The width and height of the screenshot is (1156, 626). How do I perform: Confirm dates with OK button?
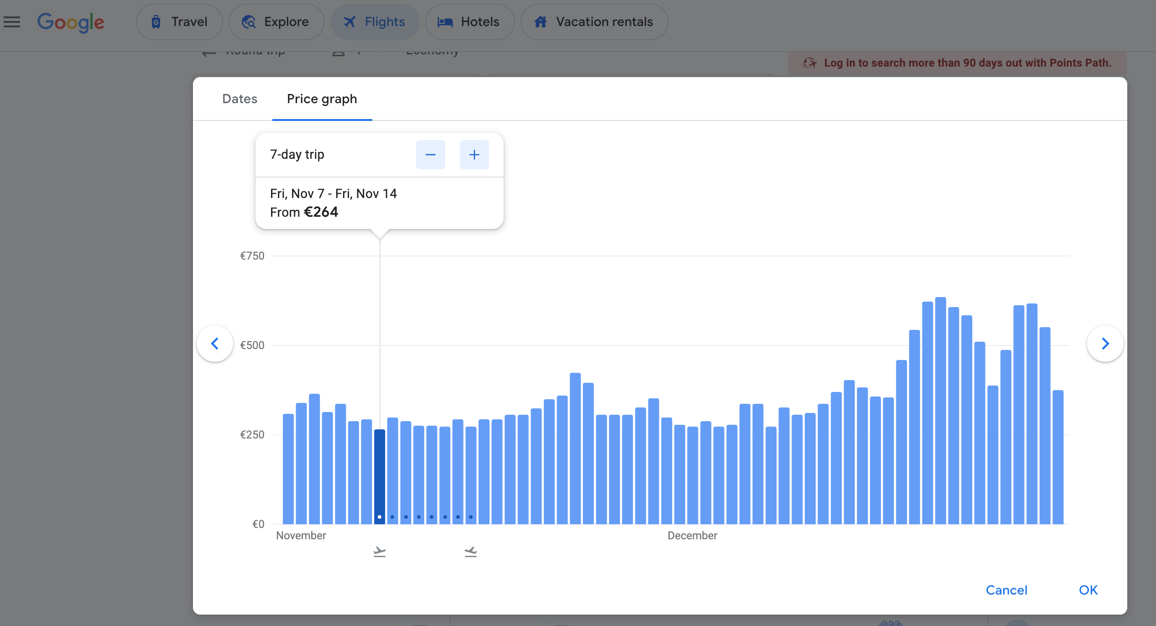1088,590
